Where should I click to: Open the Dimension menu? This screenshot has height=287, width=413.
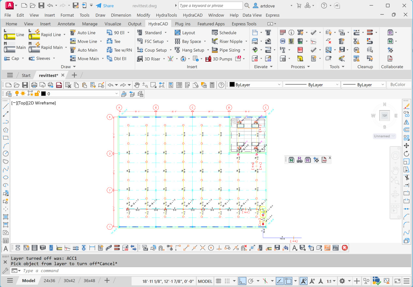[121, 15]
